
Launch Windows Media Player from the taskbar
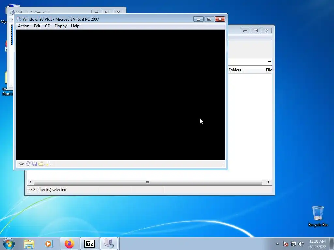[49, 243]
